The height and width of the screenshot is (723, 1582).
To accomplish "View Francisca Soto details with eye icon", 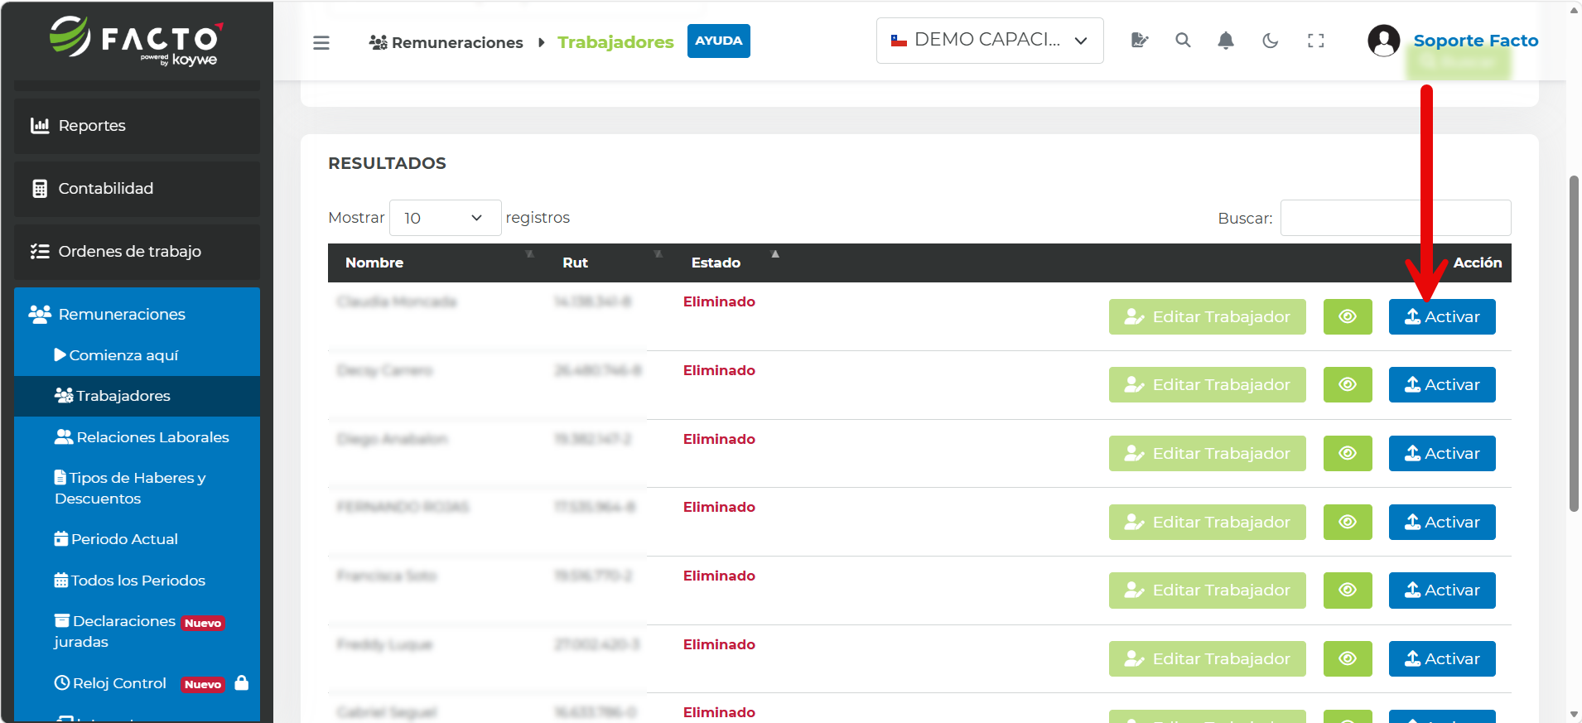I will [1348, 590].
